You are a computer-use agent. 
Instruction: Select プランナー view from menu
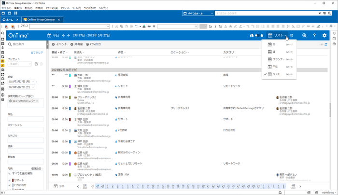point(275,59)
